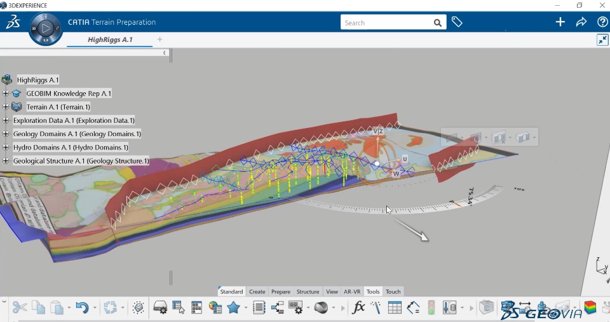
Task: Open a new tab with plus button
Action: pyautogui.click(x=159, y=39)
